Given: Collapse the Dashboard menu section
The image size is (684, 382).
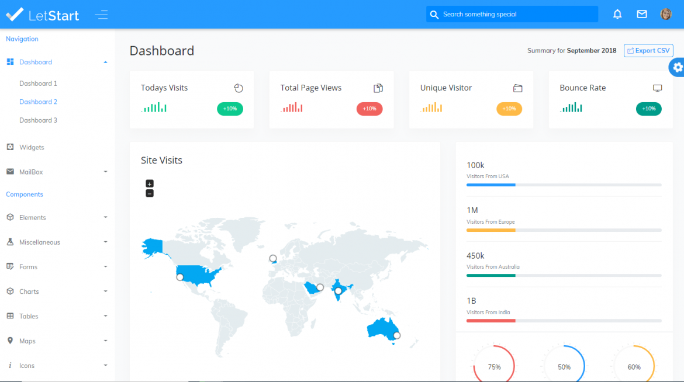Looking at the screenshot, I should pyautogui.click(x=105, y=62).
